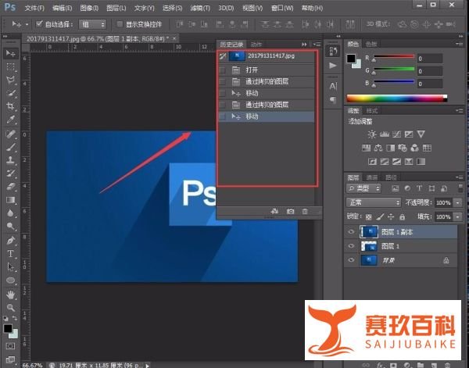
Task: Open the layer filter 类型 dropdown
Action: click(363, 188)
